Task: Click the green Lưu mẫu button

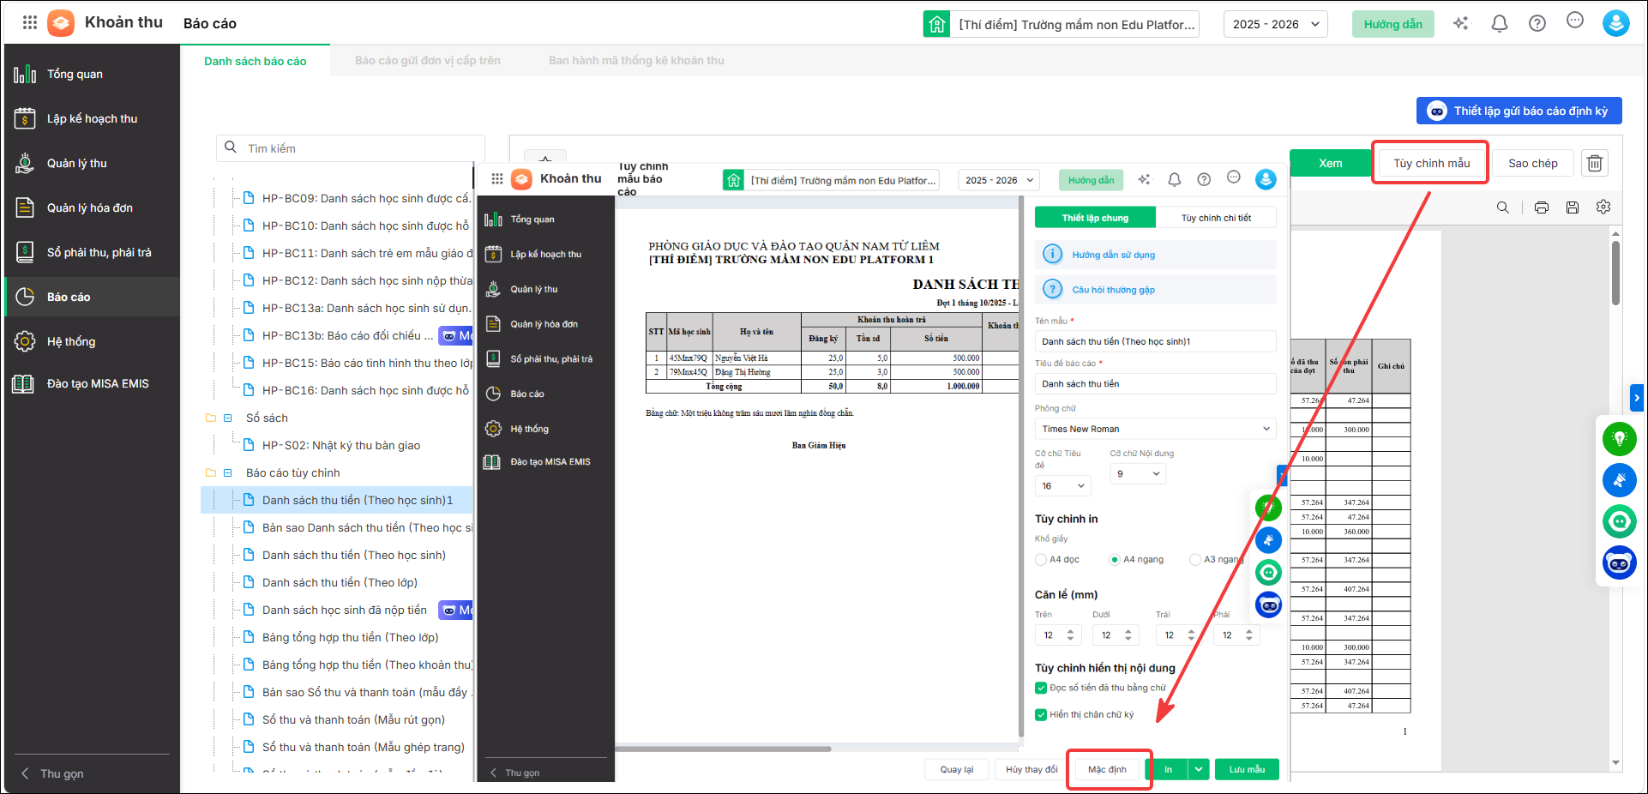Action: [1247, 769]
